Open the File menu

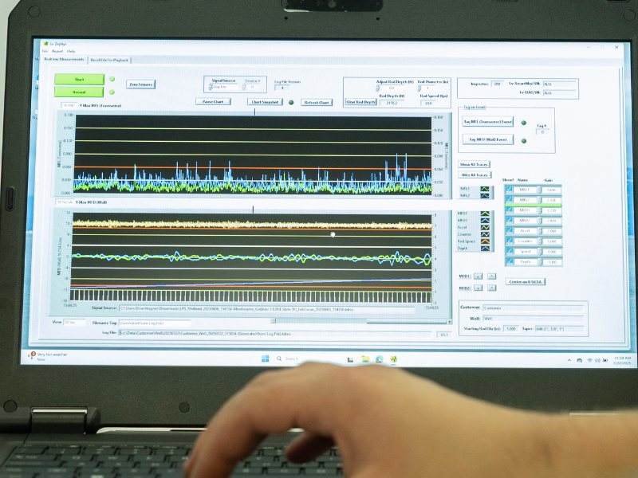(x=45, y=51)
